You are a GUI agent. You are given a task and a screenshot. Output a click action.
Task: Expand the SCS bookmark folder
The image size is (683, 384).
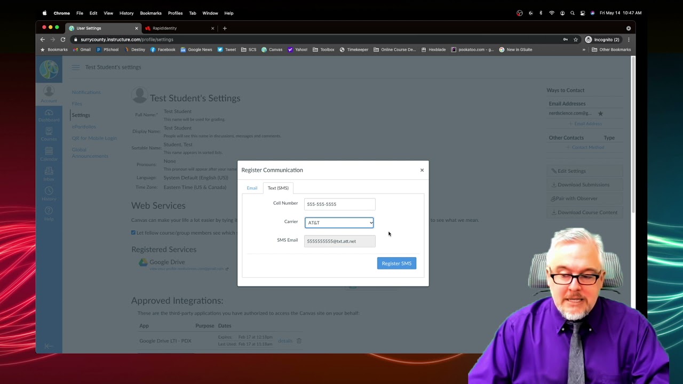(249, 50)
